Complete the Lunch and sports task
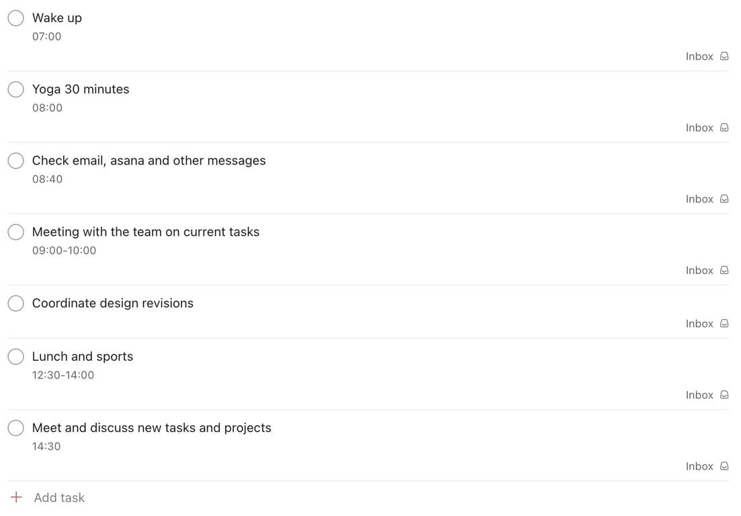This screenshot has height=516, width=741. tap(15, 357)
